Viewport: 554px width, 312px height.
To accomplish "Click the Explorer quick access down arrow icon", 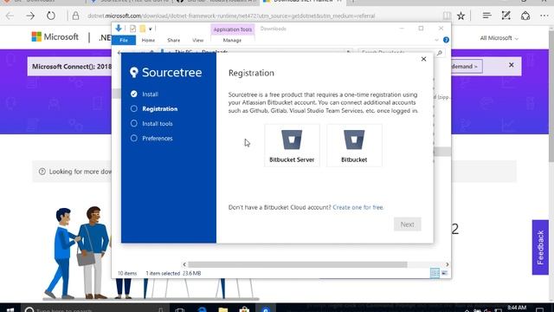I will 119,29.
